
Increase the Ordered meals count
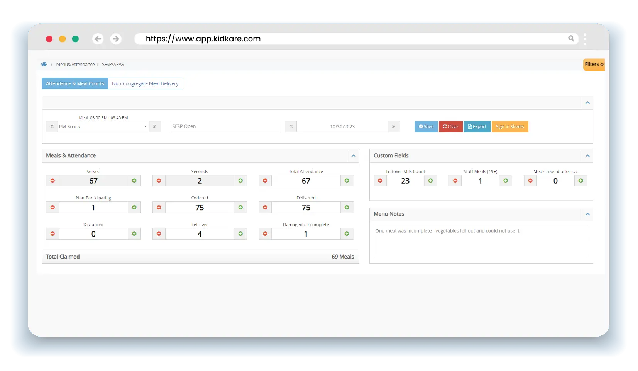pos(240,207)
